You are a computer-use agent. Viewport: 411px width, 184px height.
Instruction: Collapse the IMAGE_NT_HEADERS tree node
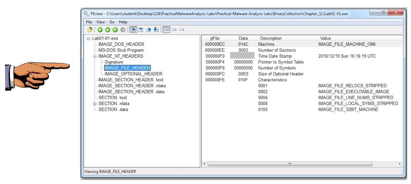tap(95, 56)
